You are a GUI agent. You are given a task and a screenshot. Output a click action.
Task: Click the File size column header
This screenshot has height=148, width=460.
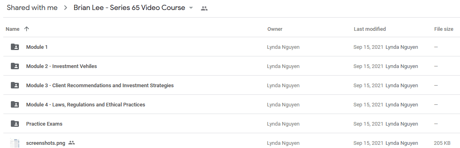(x=444, y=29)
